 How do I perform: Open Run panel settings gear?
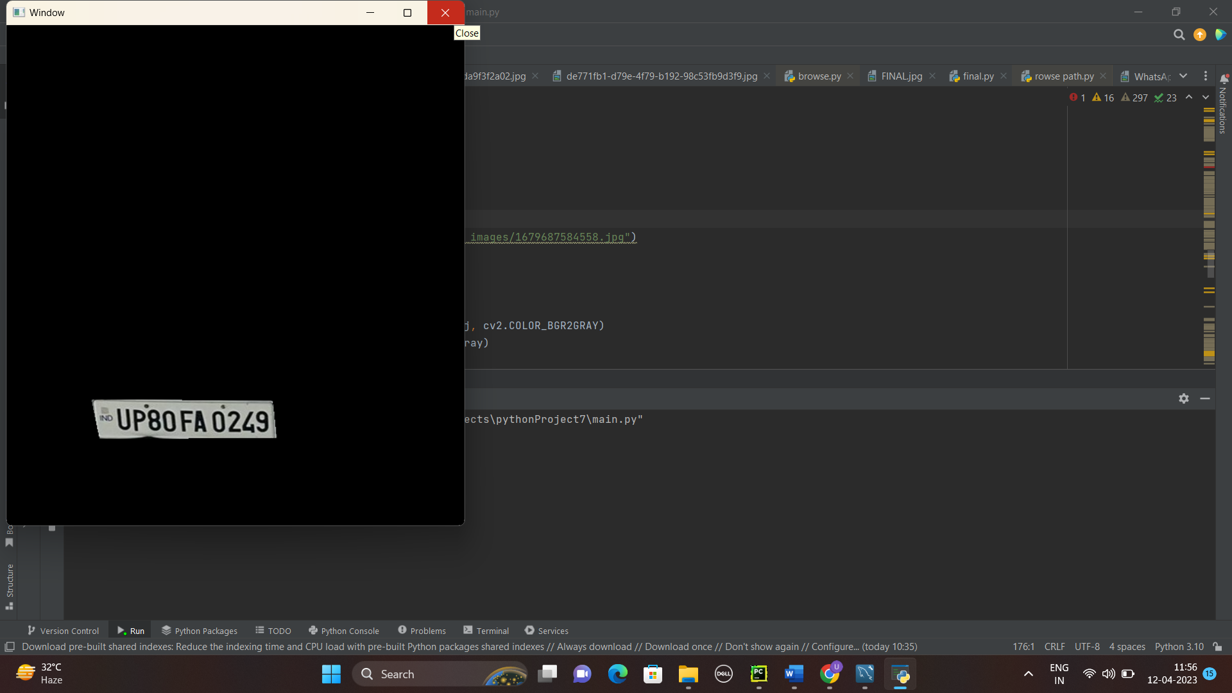1184,398
